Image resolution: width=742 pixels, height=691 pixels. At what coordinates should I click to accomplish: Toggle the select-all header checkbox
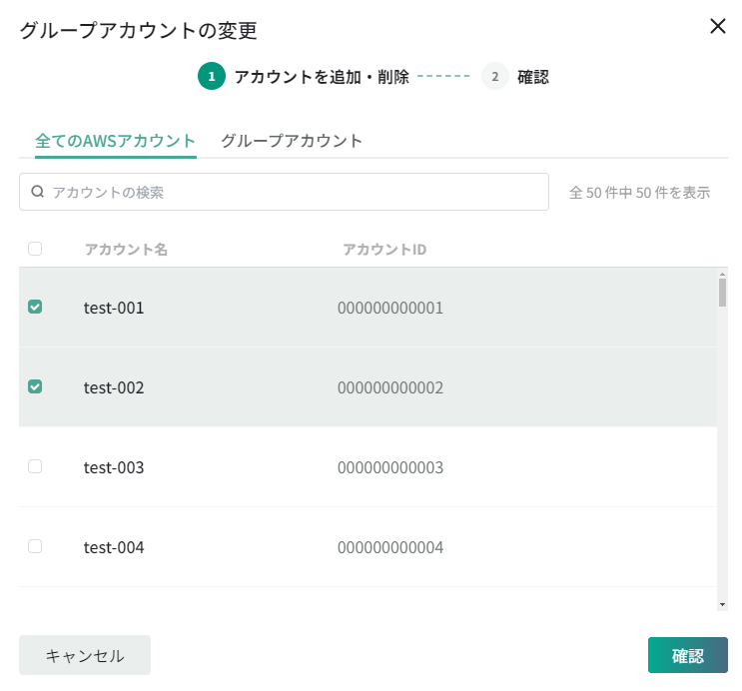click(x=35, y=249)
